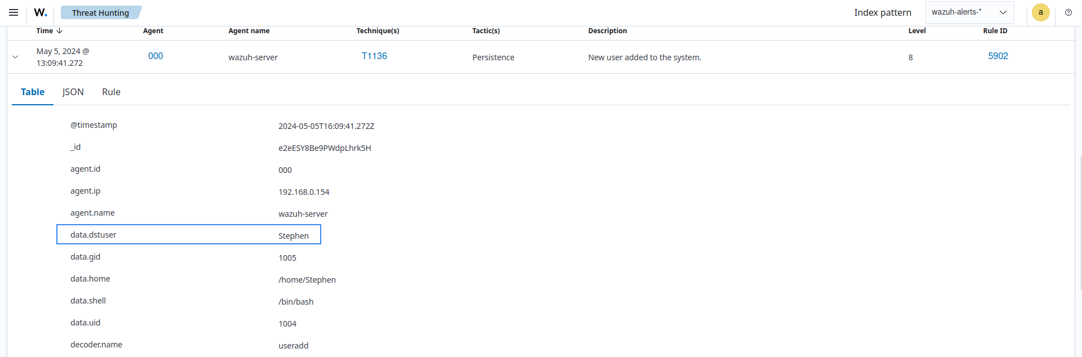1082x357 pixels.
Task: Click the Rule ID column header
Action: tap(995, 31)
